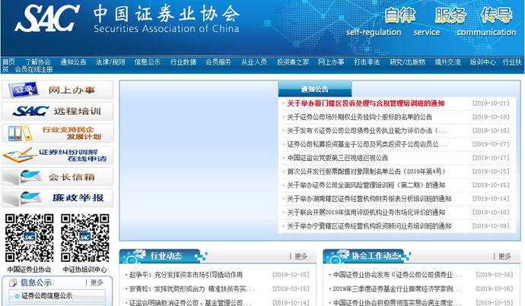Screen dimensions: 525x306
Task: Open 网上办事 sidebar banner
Action: click(58, 90)
